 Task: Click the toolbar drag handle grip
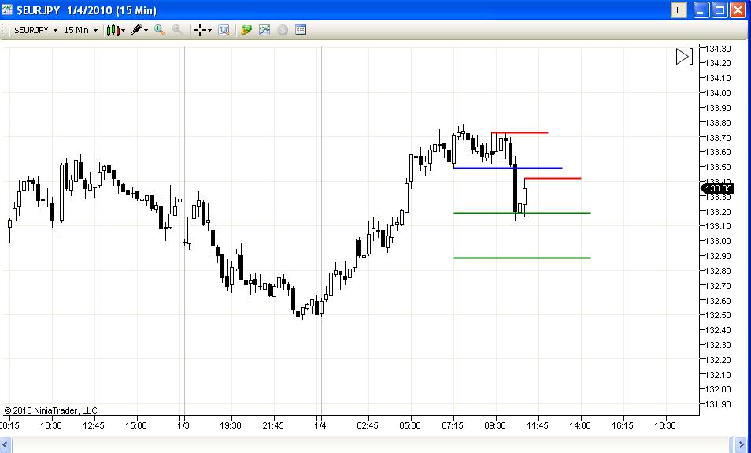click(5, 30)
